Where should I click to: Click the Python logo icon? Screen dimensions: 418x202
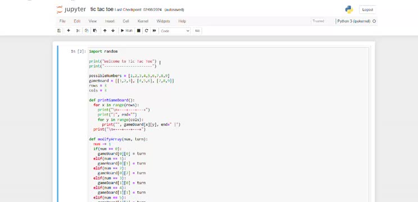[349, 10]
